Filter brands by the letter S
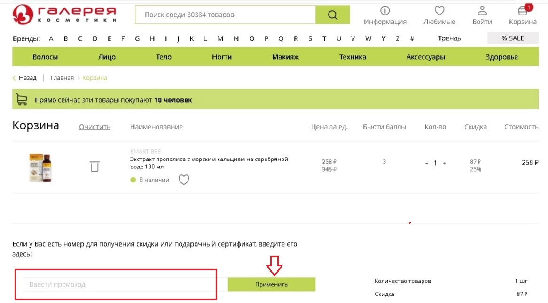This screenshot has height=303, width=548. pos(310,38)
